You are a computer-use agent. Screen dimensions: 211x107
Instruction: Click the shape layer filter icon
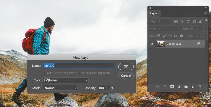click(194, 21)
